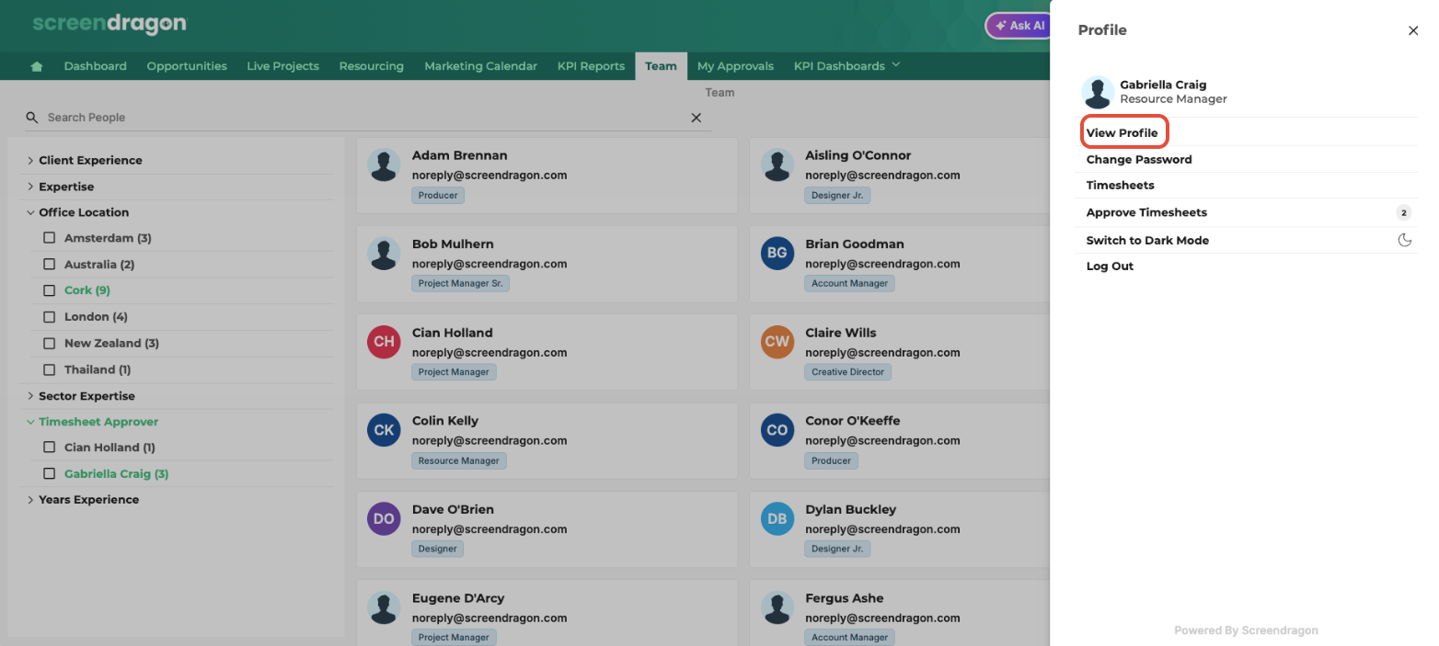Click the Eugene D'Arcy name
1439x646 pixels.
(458, 598)
